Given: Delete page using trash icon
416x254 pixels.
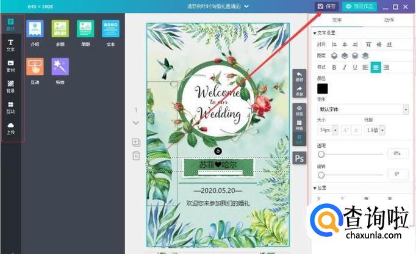Looking at the screenshot, I should [x=136, y=156].
